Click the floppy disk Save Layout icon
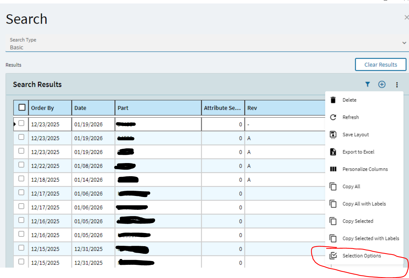 pos(333,135)
